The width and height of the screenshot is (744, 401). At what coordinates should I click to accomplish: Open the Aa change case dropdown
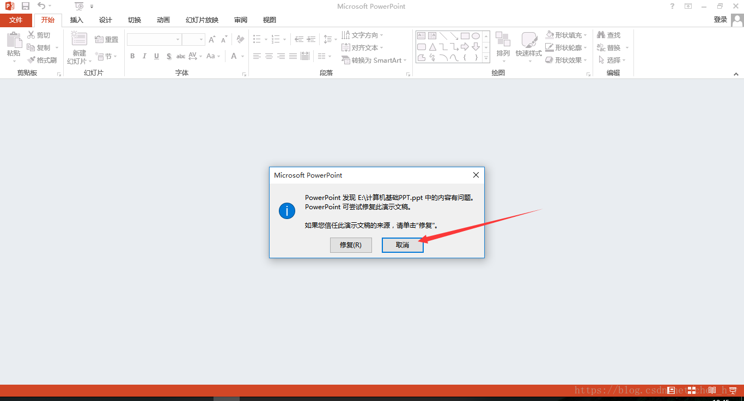point(213,56)
